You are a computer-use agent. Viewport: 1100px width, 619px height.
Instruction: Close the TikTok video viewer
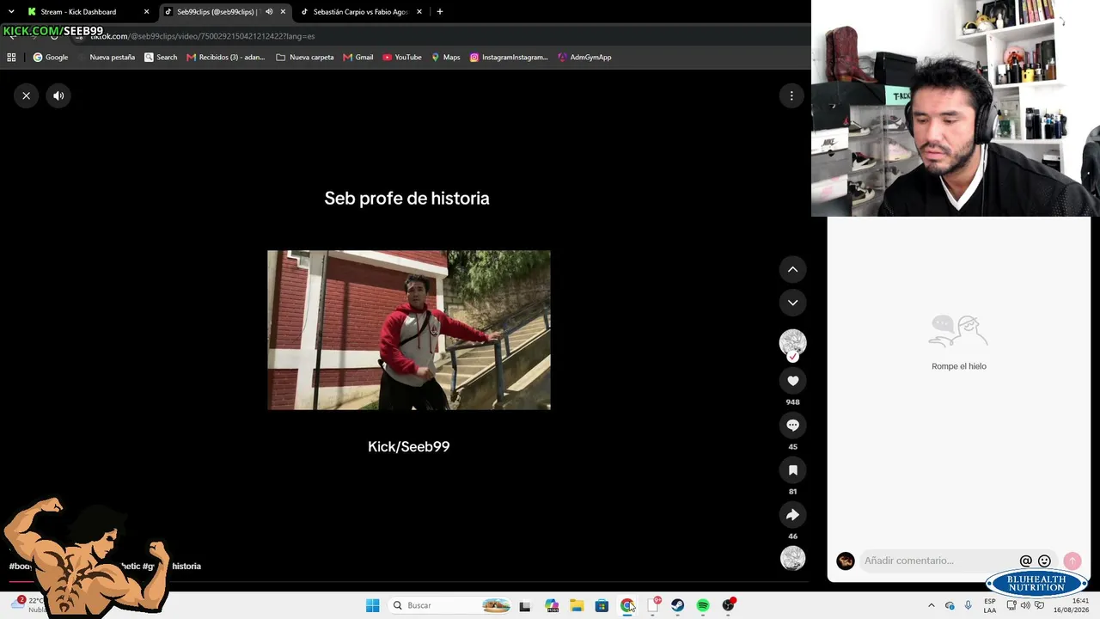tap(27, 95)
